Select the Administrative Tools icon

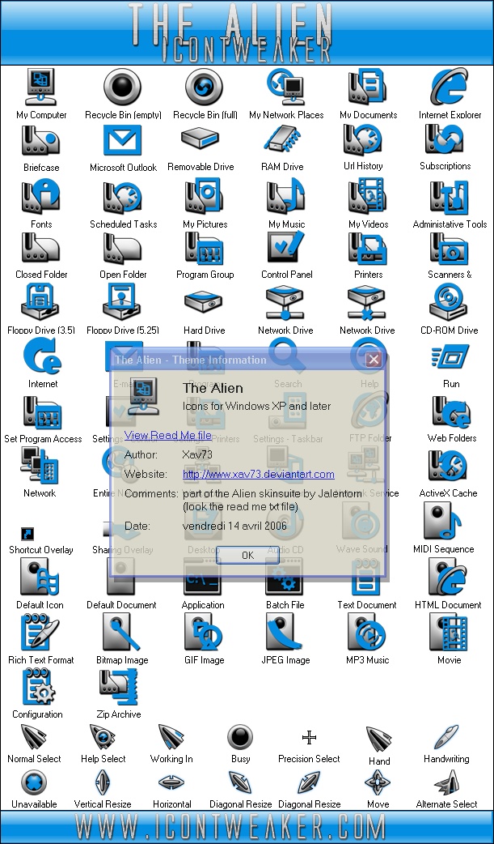450,197
